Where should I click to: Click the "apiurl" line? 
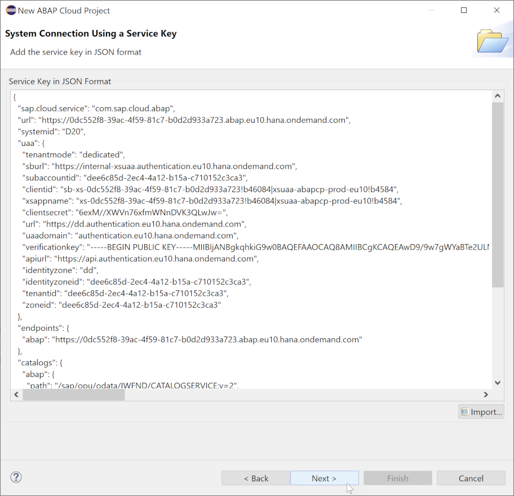(141, 259)
